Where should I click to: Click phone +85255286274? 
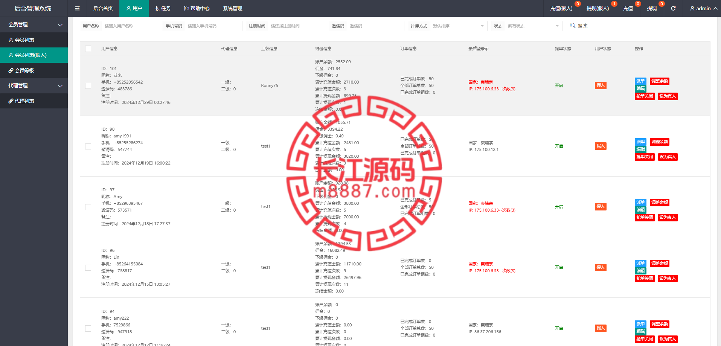coord(128,143)
